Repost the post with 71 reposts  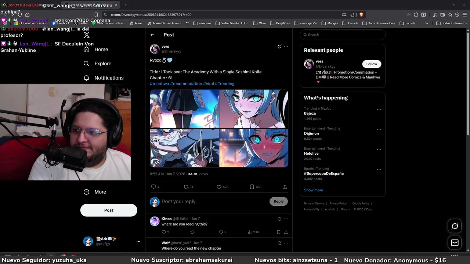[186, 187]
